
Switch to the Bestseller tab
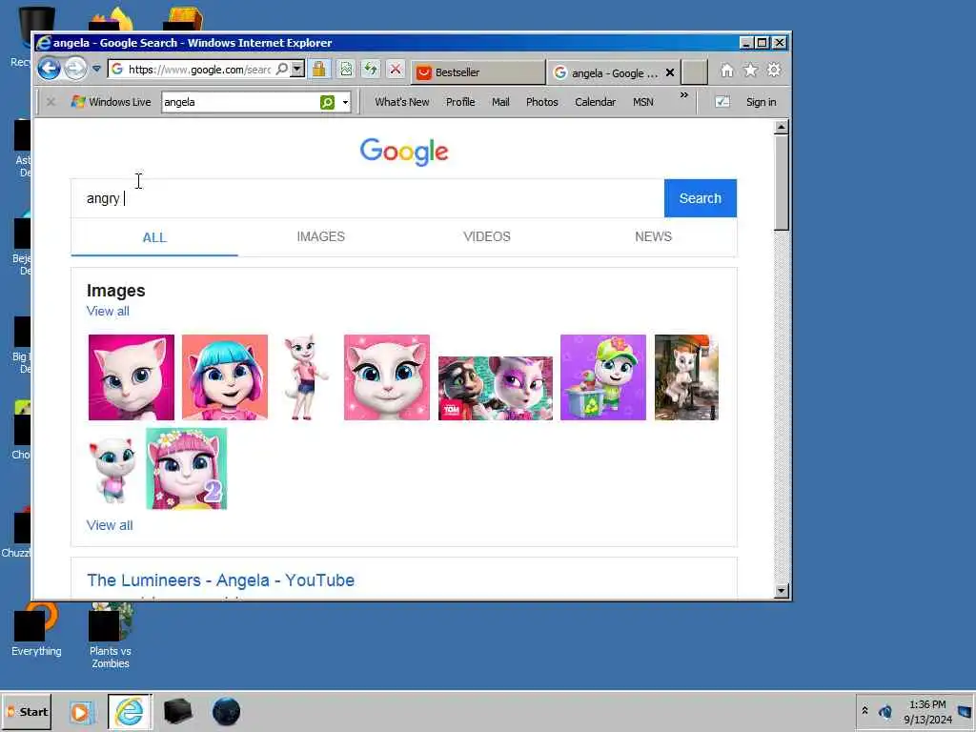478,72
